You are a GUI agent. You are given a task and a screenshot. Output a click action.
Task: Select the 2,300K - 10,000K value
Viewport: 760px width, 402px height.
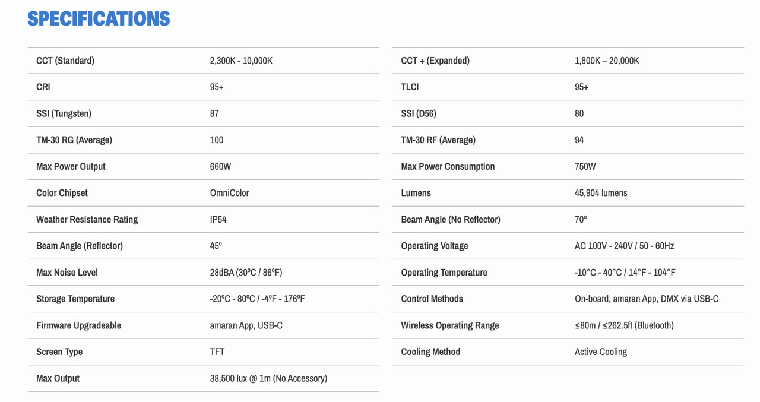(x=241, y=61)
